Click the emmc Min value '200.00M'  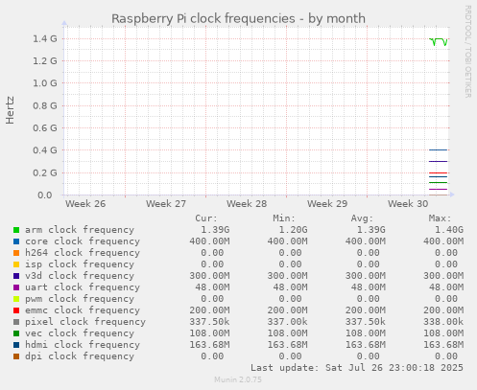pos(287,310)
